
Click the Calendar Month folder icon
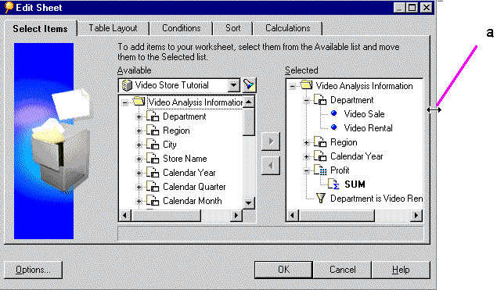pos(153,201)
